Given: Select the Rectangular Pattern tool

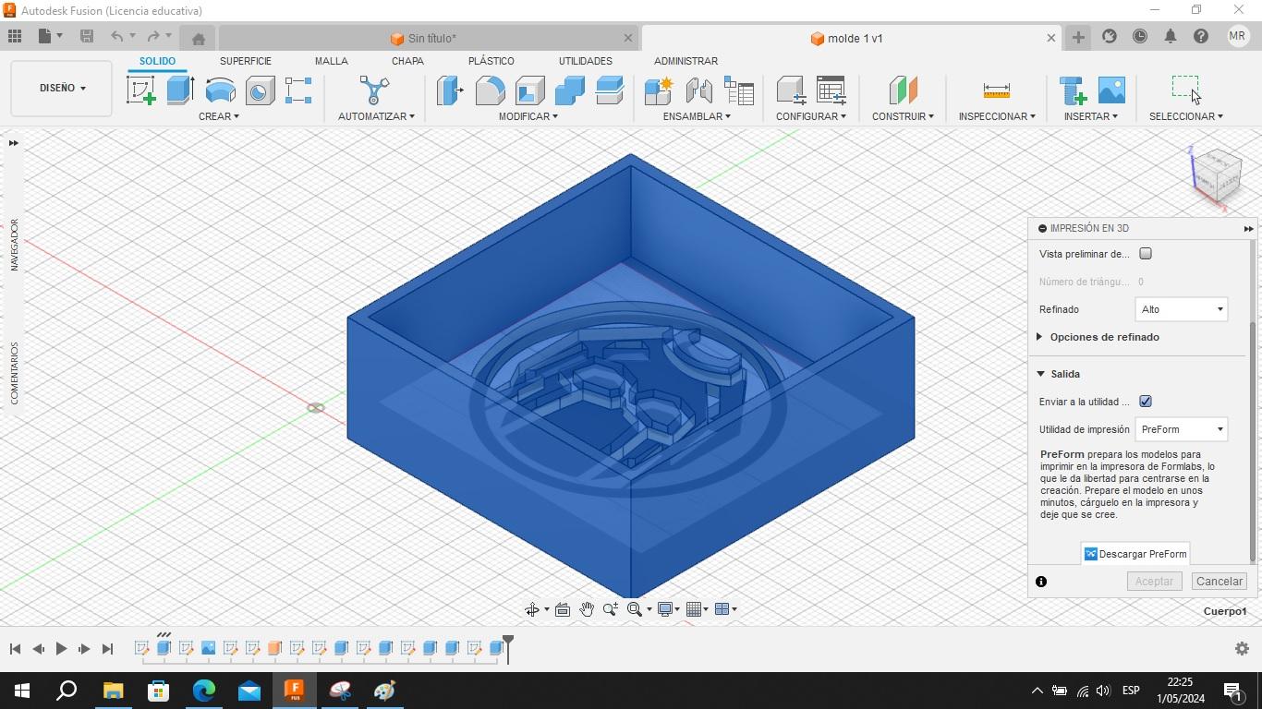Looking at the screenshot, I should click(x=298, y=90).
